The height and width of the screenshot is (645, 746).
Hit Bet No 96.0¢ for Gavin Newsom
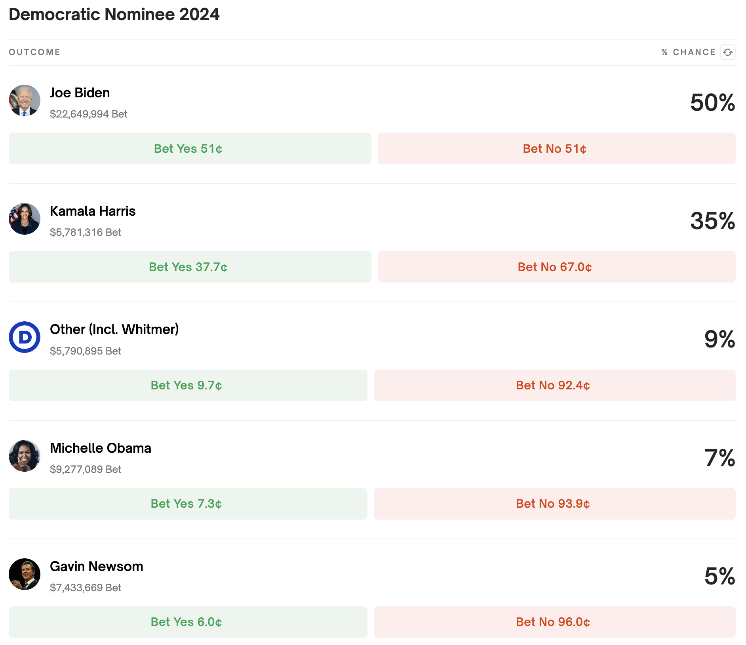coord(554,622)
